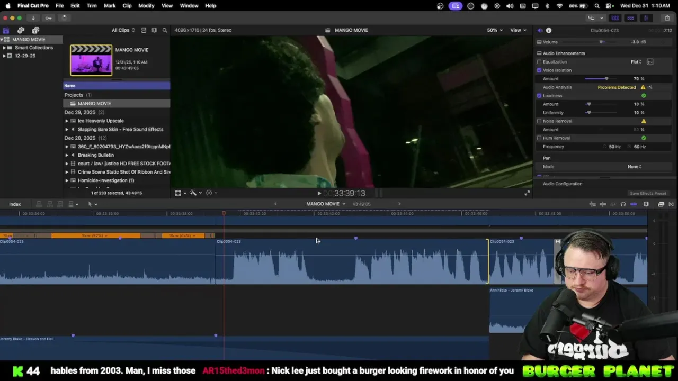Toggle the Audio Enhancements section icon

(539, 53)
